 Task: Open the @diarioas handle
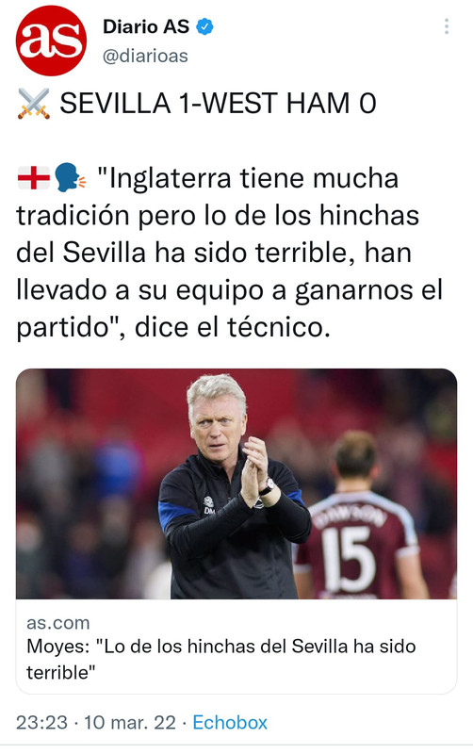pyautogui.click(x=145, y=57)
